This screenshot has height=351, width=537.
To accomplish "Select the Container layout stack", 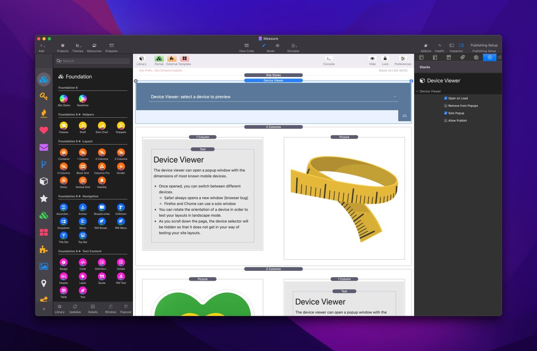I will (64, 152).
